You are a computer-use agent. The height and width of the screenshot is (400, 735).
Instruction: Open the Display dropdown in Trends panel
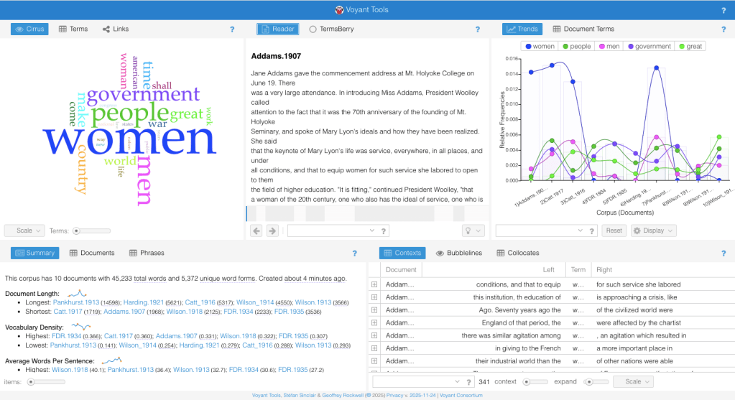point(653,231)
